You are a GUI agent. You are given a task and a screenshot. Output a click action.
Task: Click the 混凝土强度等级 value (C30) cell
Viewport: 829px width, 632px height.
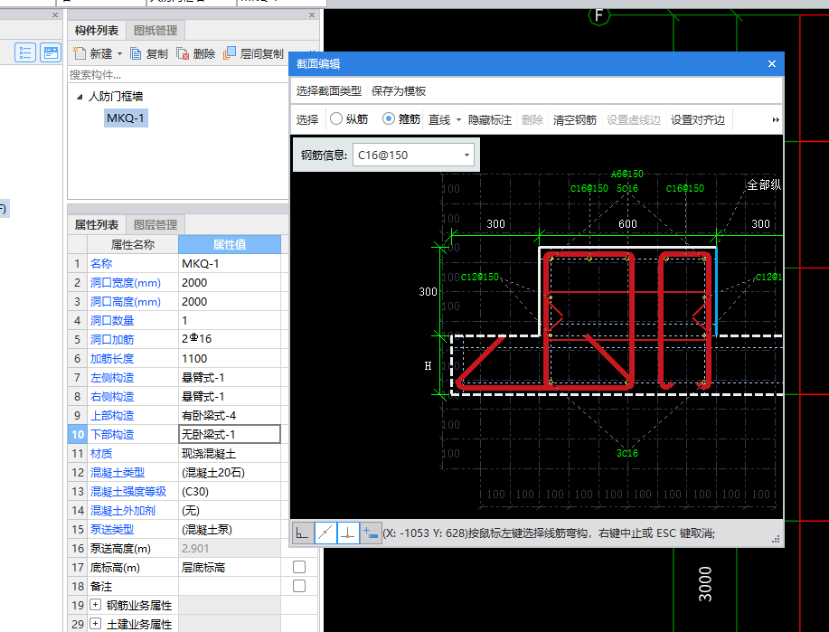coord(230,491)
